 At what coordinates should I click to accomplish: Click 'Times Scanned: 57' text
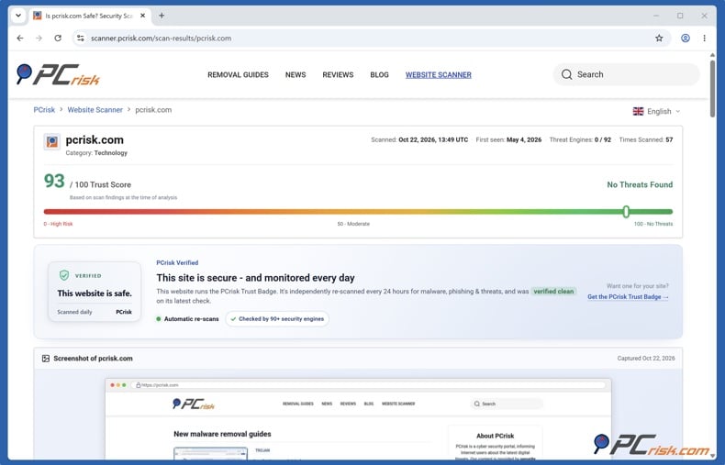[645, 139]
